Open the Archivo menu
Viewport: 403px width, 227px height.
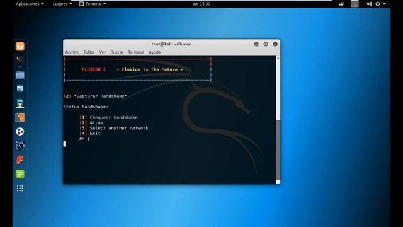click(72, 52)
